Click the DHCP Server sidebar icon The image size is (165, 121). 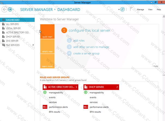pyautogui.click(x=4, y=37)
